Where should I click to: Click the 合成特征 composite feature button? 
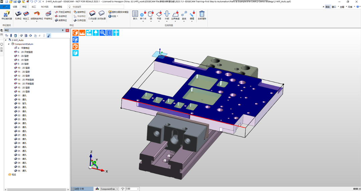point(61,16)
